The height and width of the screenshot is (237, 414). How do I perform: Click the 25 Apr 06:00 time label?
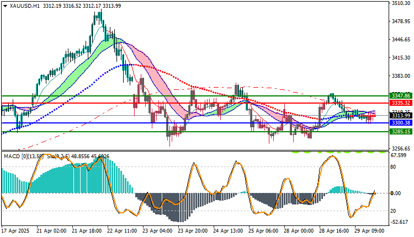pyautogui.click(x=263, y=231)
